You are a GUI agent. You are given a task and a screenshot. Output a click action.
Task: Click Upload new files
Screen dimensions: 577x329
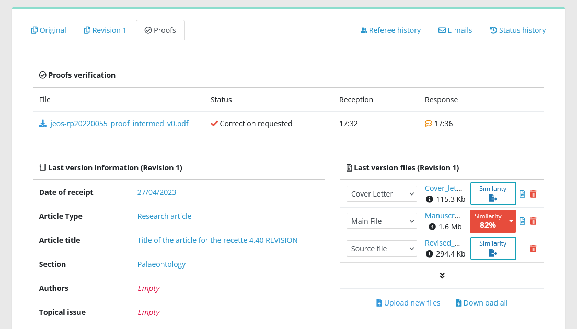[x=408, y=303]
